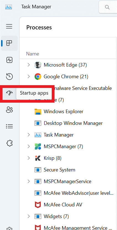Open the App history icon

[x=9, y=76]
